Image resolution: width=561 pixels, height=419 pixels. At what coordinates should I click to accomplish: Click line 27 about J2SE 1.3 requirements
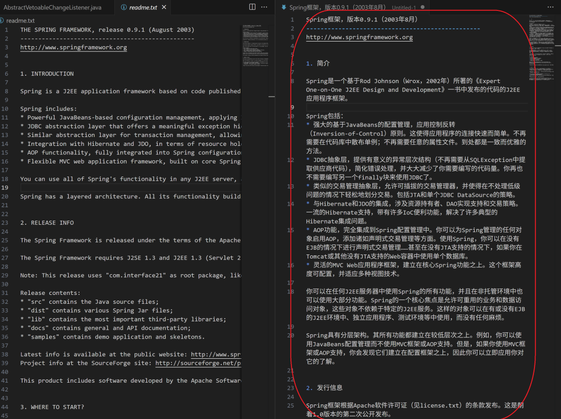pos(130,258)
